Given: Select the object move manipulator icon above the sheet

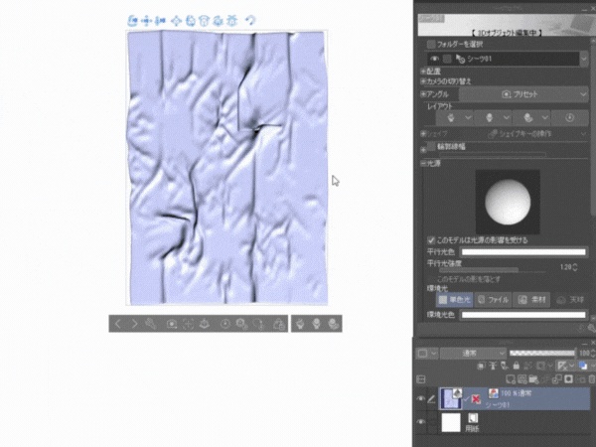Looking at the screenshot, I should 177,21.
